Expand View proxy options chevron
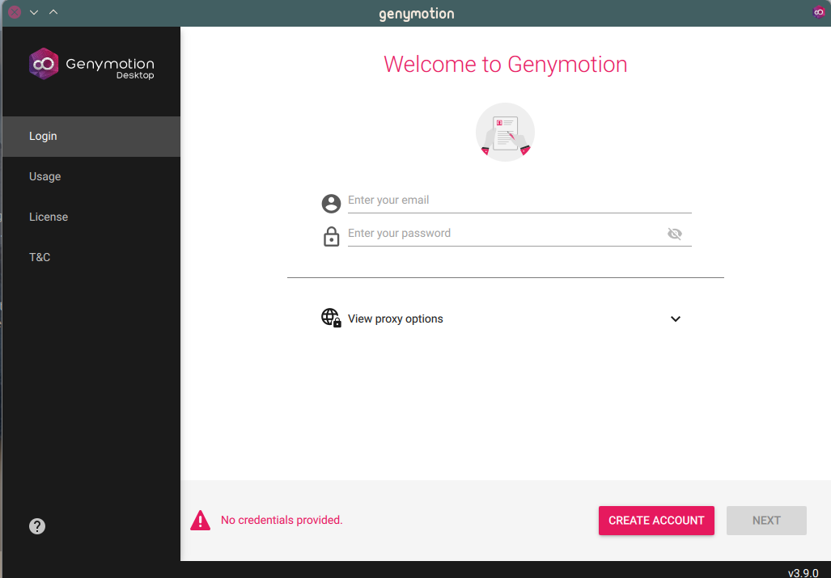Viewport: 831px width, 578px height. [675, 319]
